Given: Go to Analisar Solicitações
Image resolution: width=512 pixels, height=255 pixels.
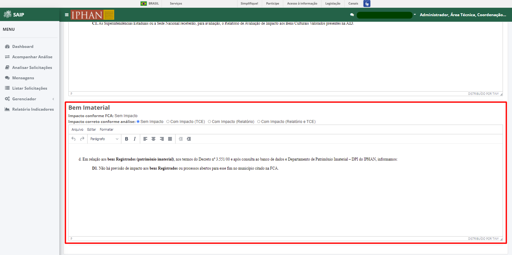Looking at the screenshot, I should 32,68.
